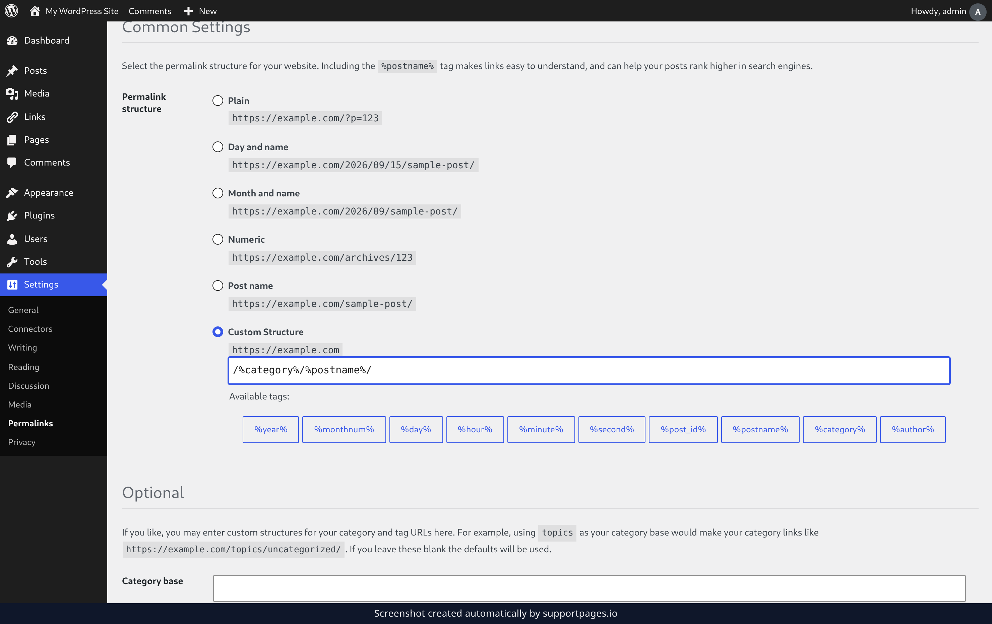Click the Dashboard gauge icon
The height and width of the screenshot is (624, 992).
click(x=12, y=40)
